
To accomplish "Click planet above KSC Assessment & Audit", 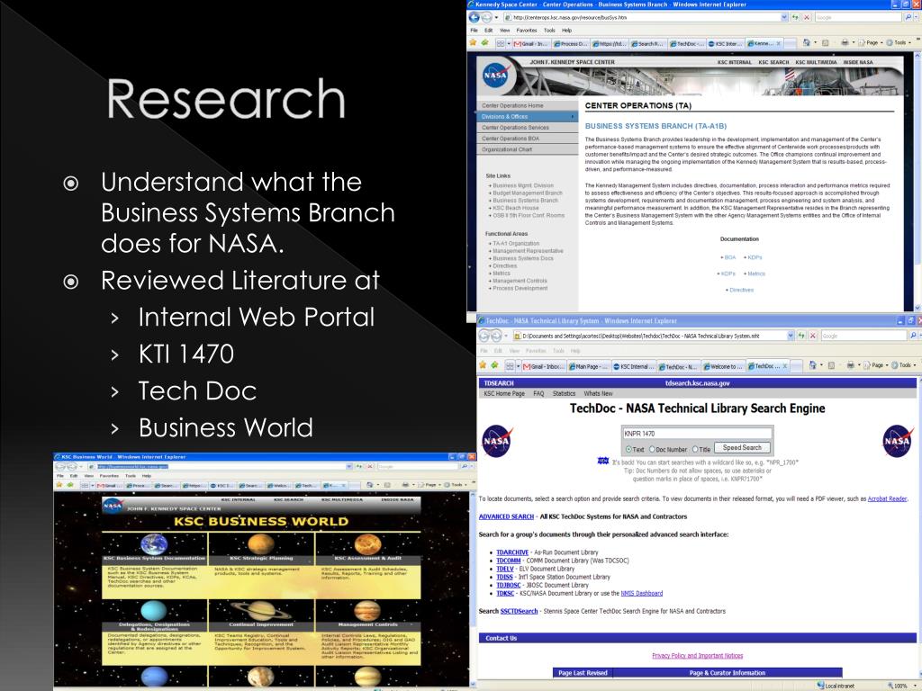I will tap(367, 544).
